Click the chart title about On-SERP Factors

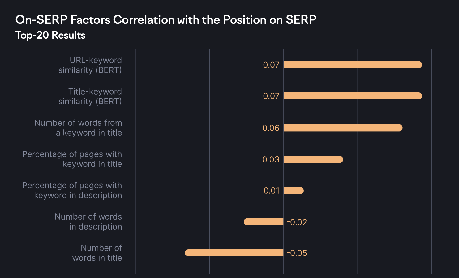tap(166, 20)
